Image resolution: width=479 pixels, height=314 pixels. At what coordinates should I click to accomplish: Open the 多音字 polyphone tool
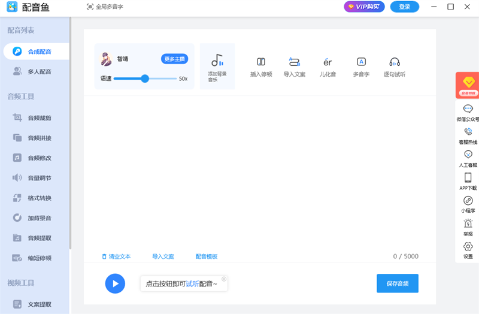click(x=361, y=62)
